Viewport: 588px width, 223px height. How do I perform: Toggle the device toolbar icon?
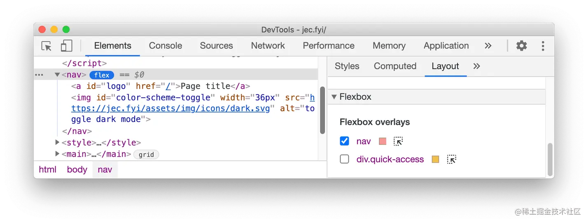[x=66, y=46]
